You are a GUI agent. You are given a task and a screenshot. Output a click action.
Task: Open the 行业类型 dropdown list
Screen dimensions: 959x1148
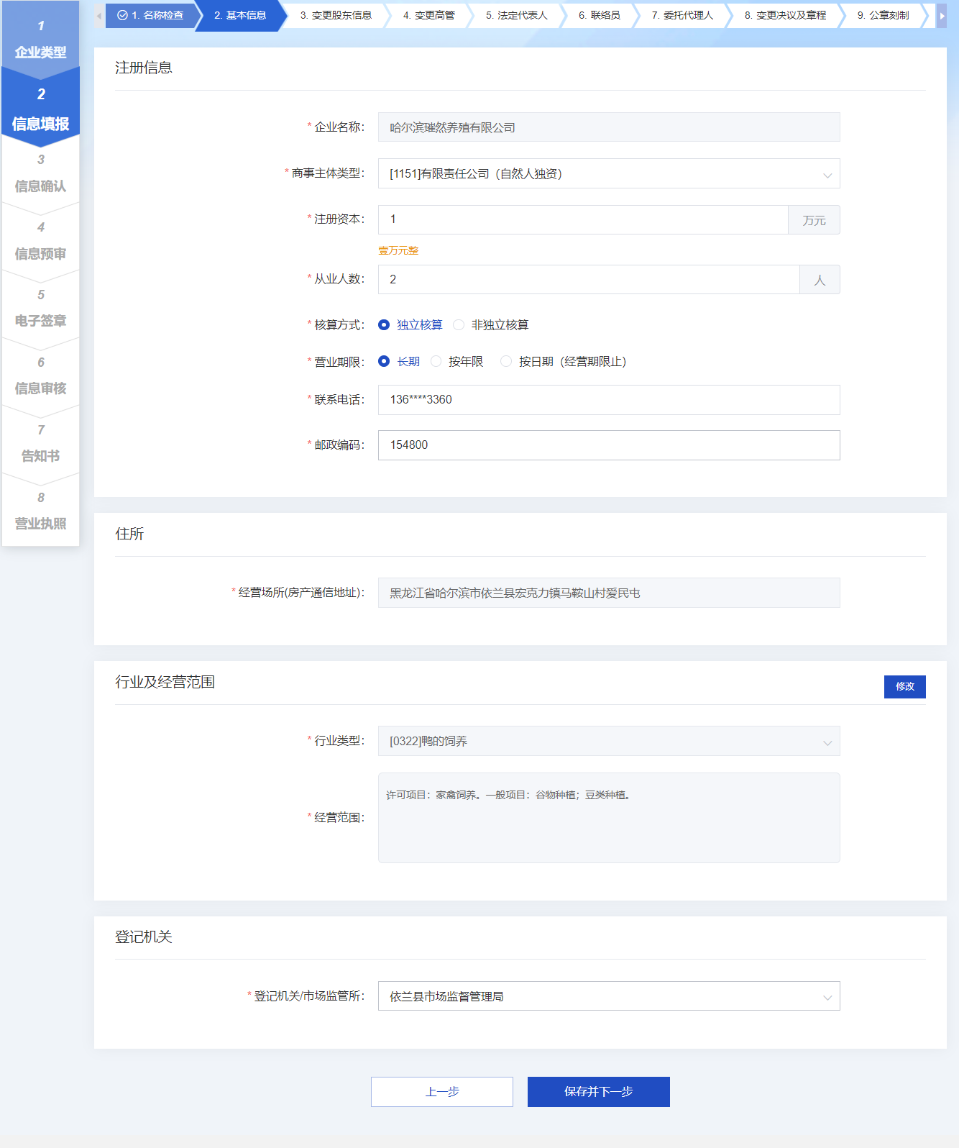pos(608,741)
